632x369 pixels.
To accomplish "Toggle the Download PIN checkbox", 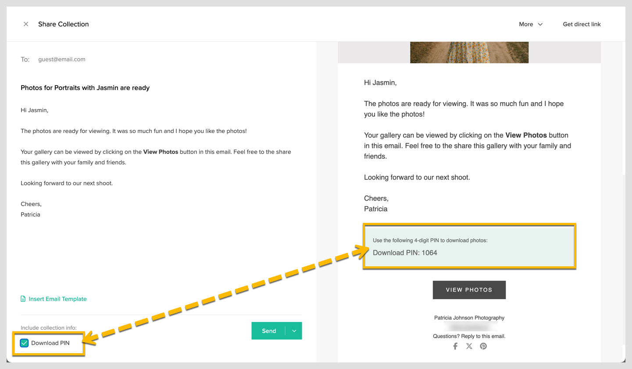I will pyautogui.click(x=25, y=343).
